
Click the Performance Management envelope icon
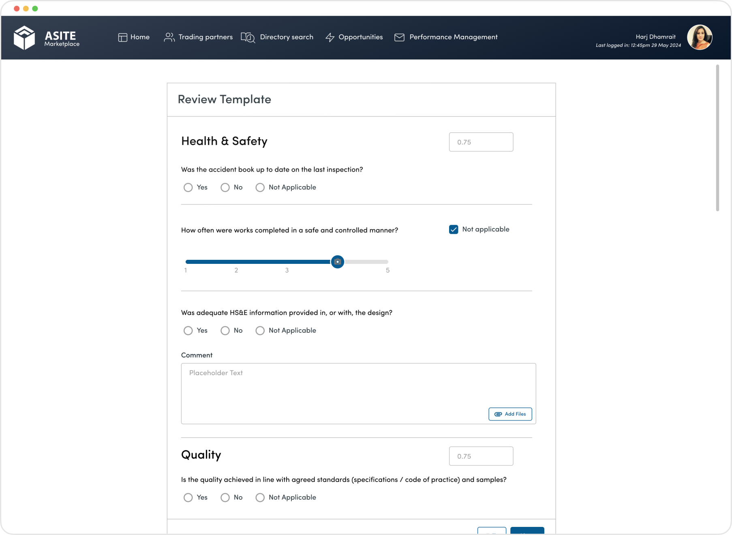click(399, 37)
